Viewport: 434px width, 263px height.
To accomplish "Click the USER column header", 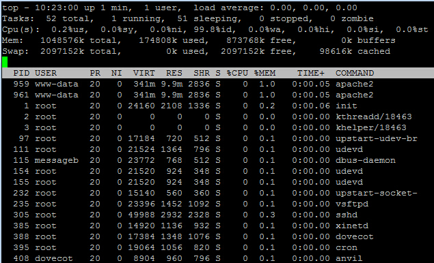I will 46,73.
